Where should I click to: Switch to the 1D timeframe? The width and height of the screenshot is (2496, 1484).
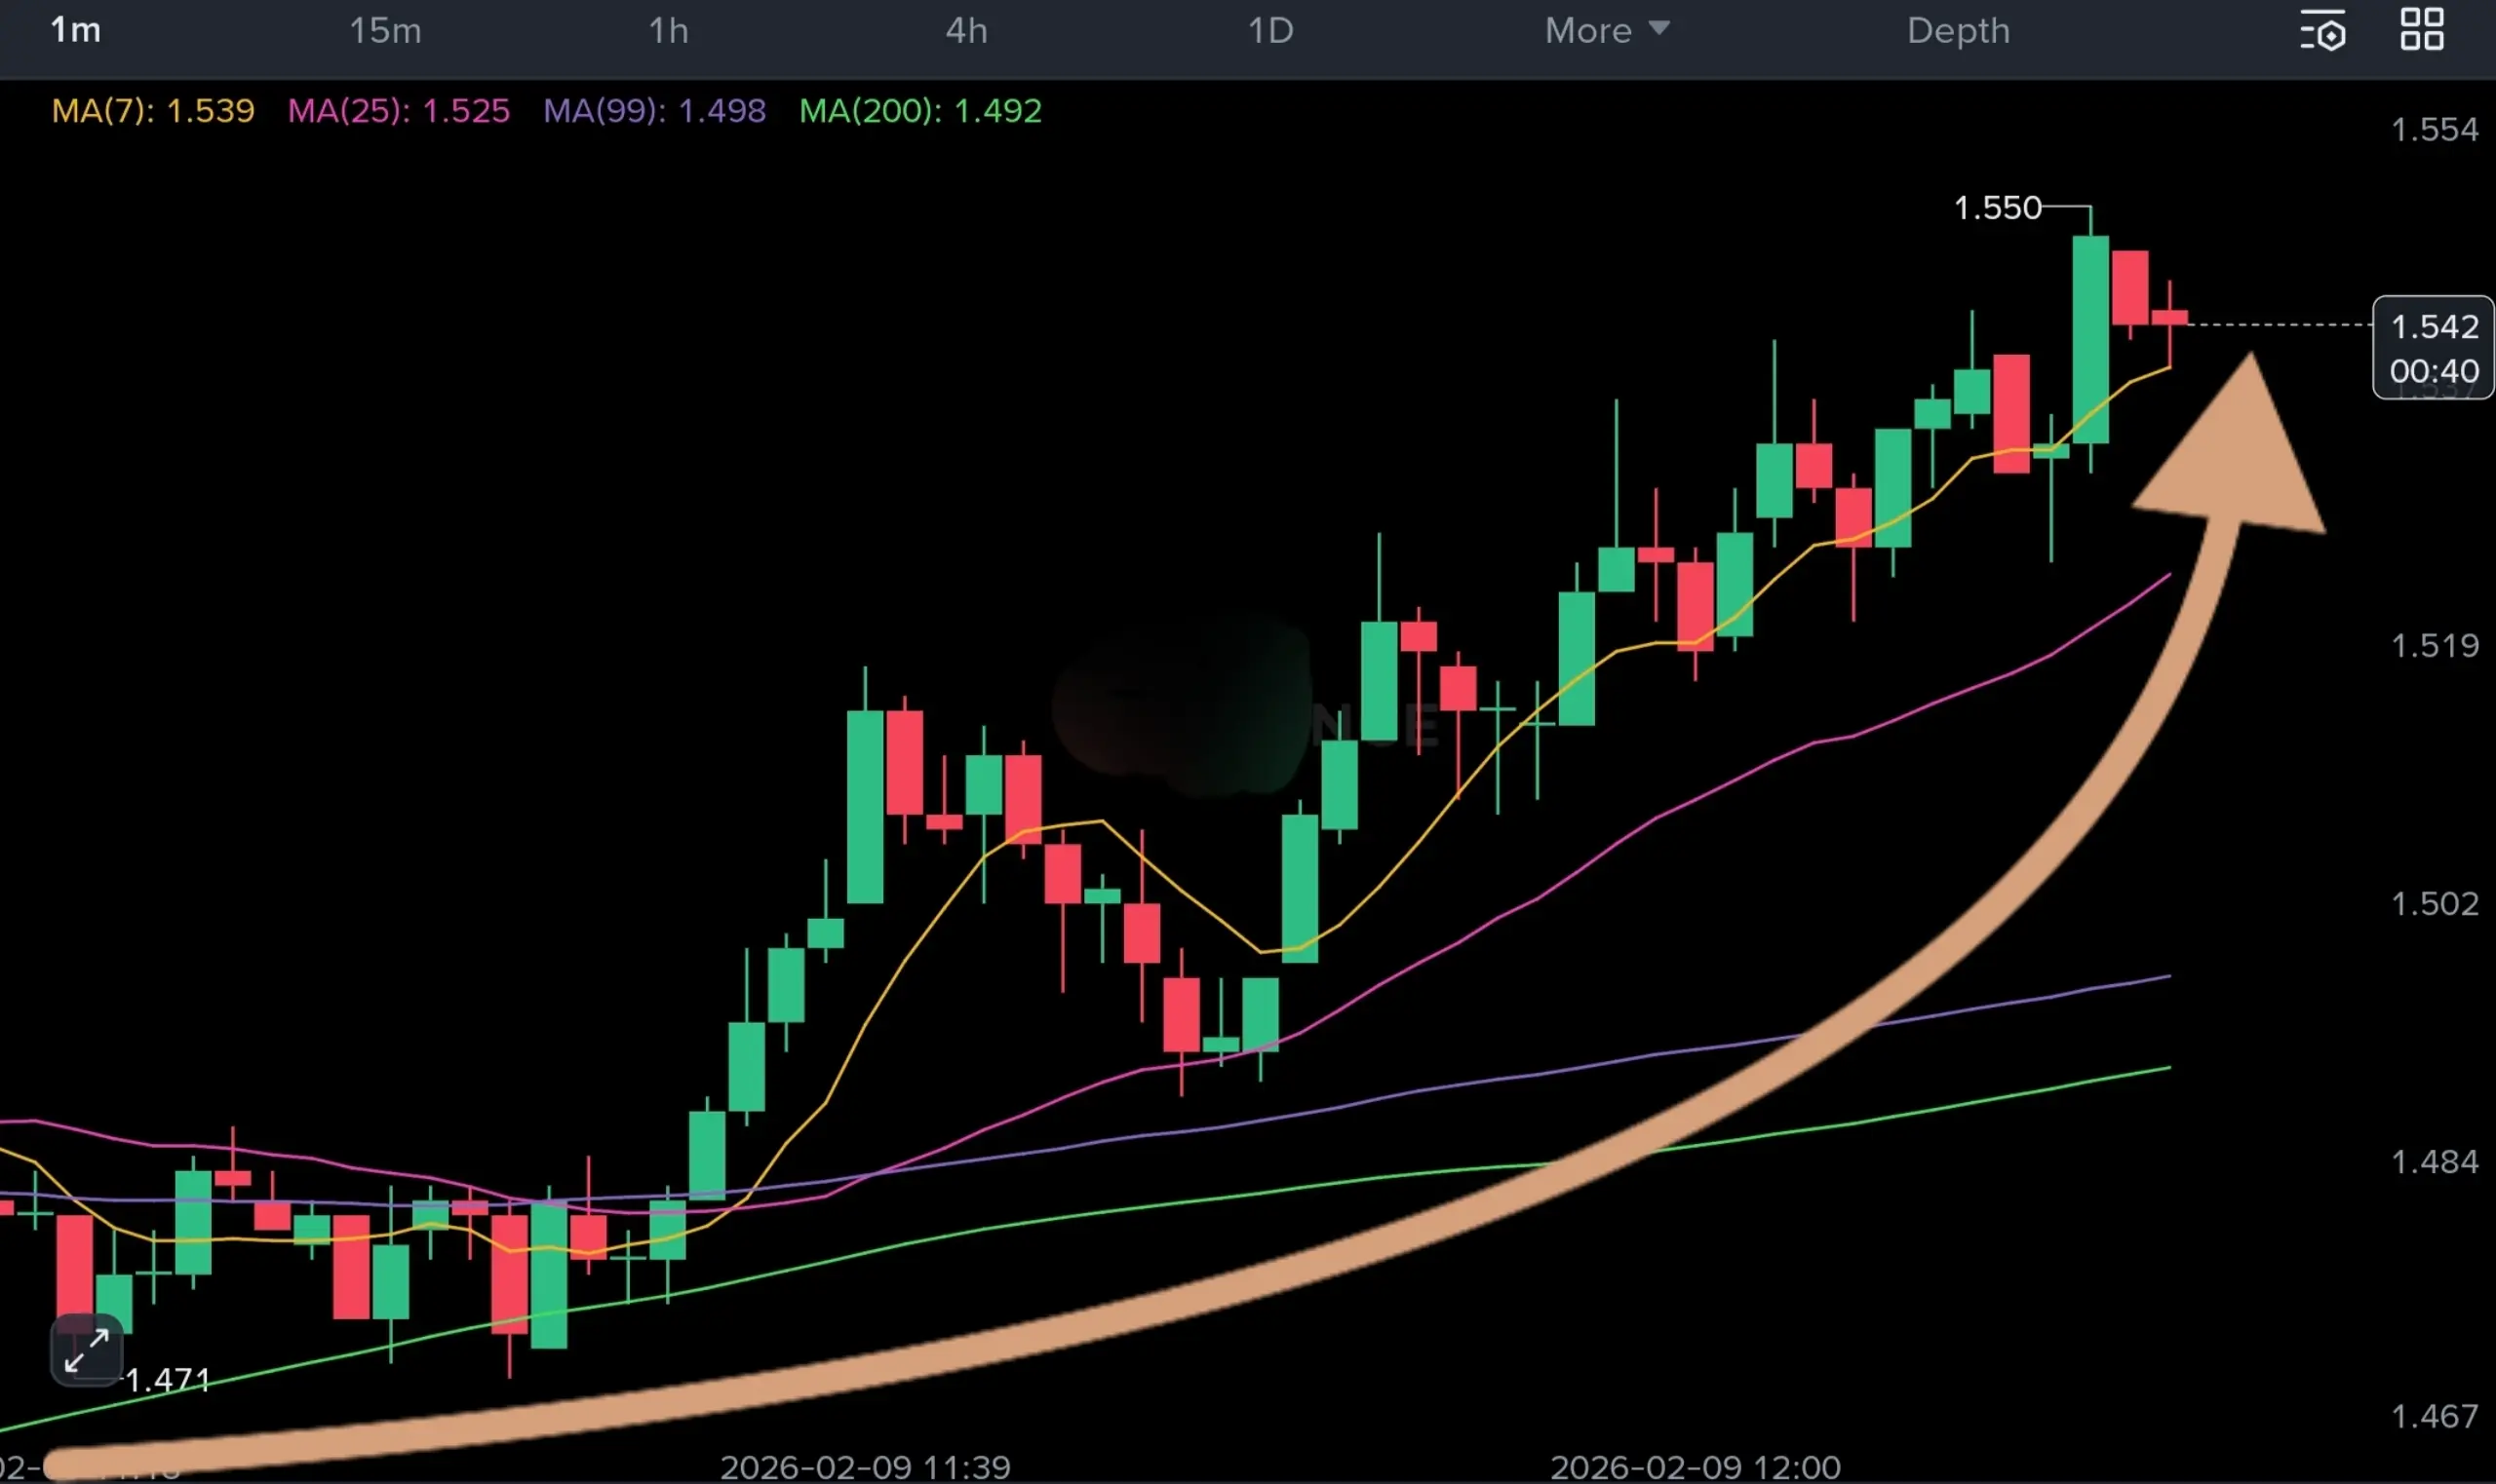tap(1270, 31)
